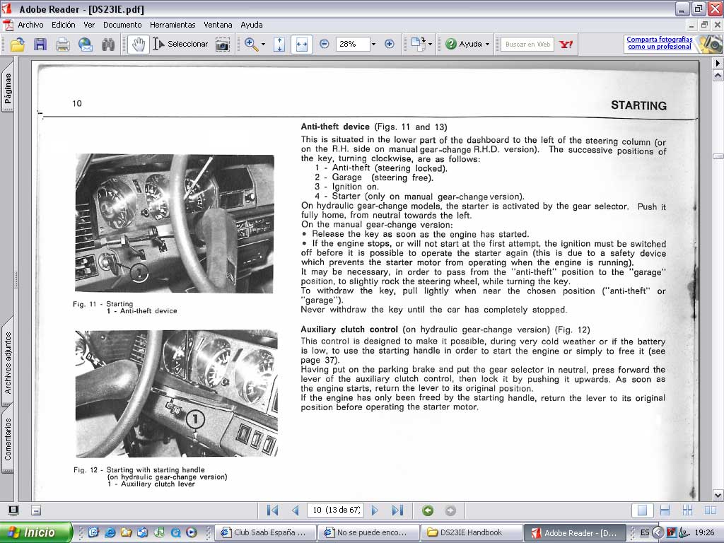Open the Herramientas menu
The image size is (724, 543).
[173, 25]
